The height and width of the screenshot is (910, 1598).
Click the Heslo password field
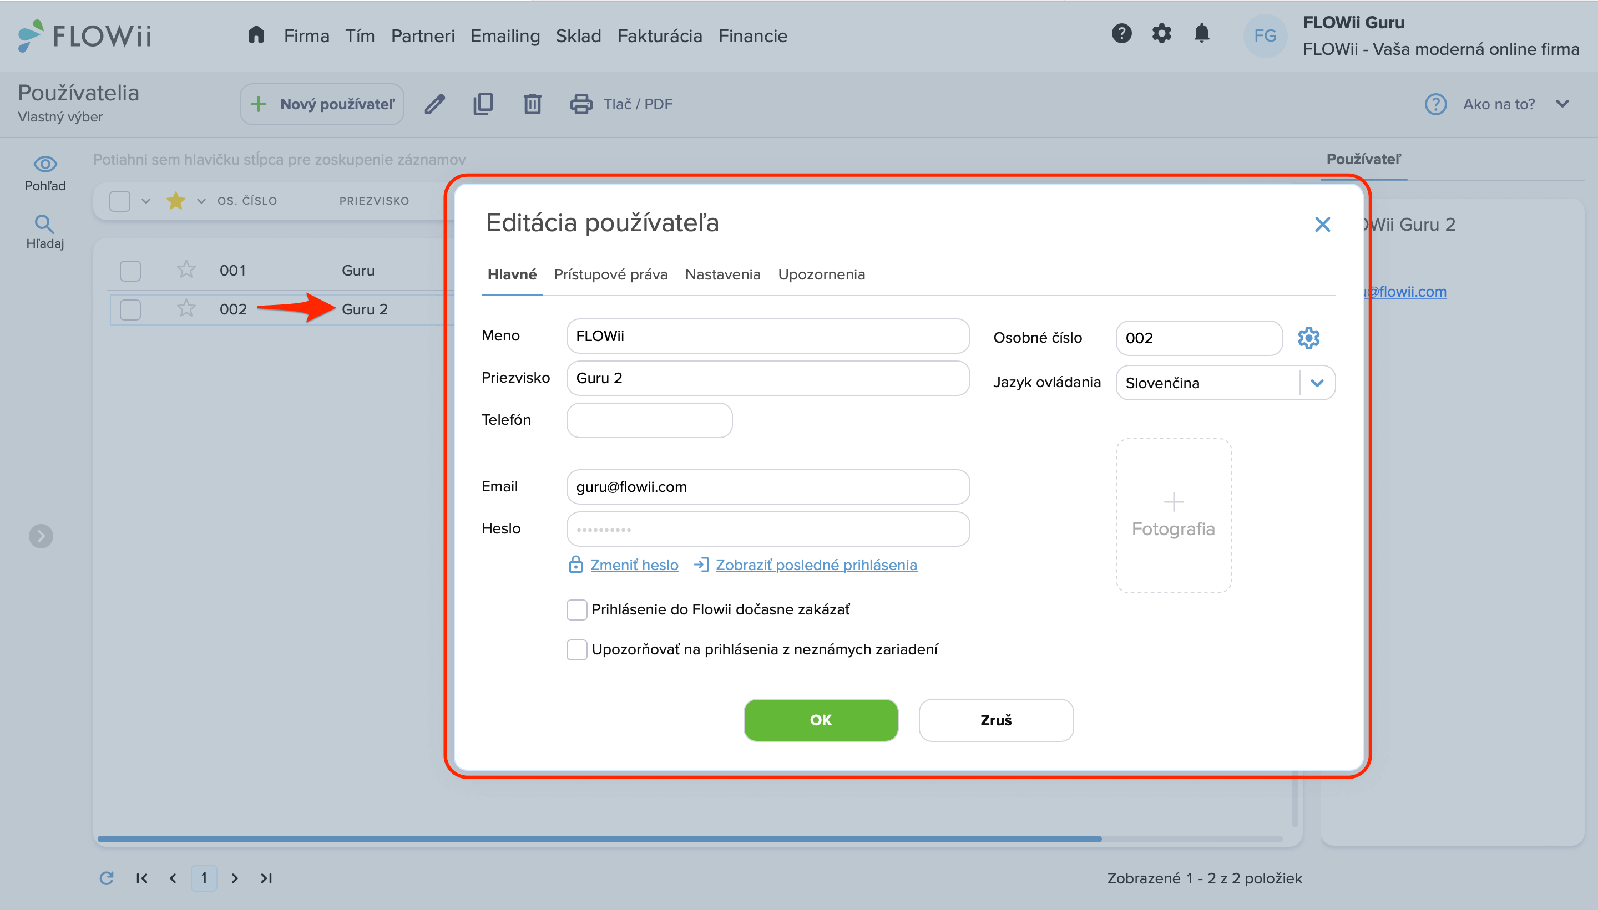click(768, 528)
